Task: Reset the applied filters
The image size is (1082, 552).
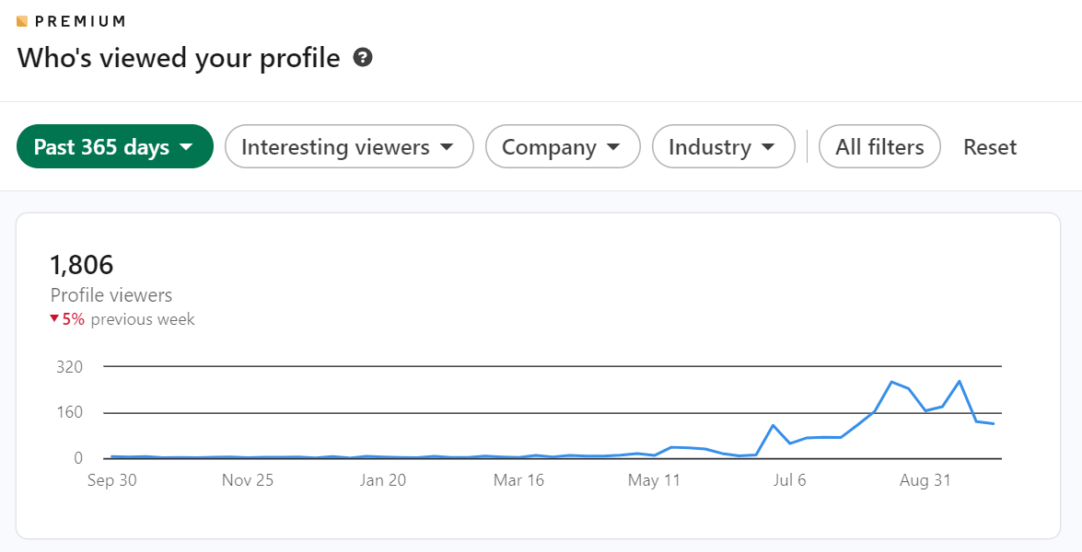Action: [x=990, y=147]
